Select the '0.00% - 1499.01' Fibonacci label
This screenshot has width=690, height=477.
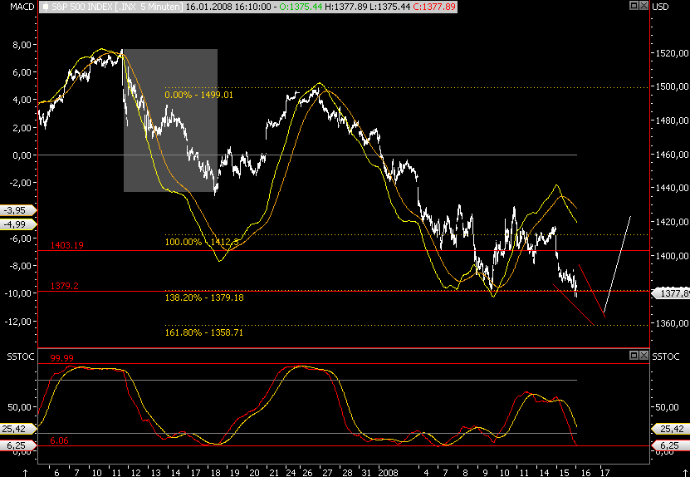(199, 95)
